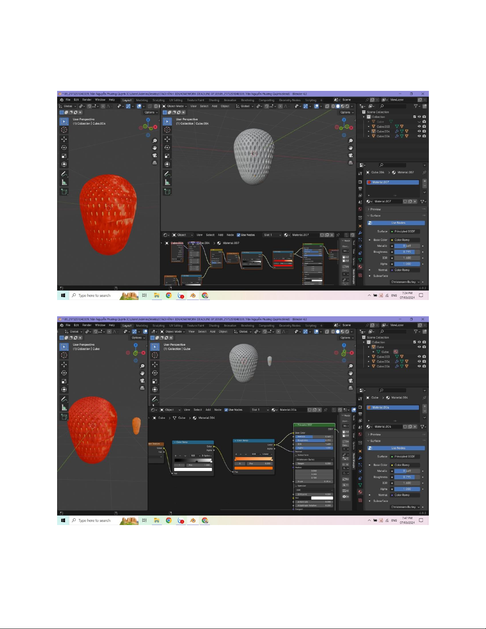Click the zoom magnifier icon beside the lower gray strawberries
The image size is (486, 629).
click(x=351, y=366)
